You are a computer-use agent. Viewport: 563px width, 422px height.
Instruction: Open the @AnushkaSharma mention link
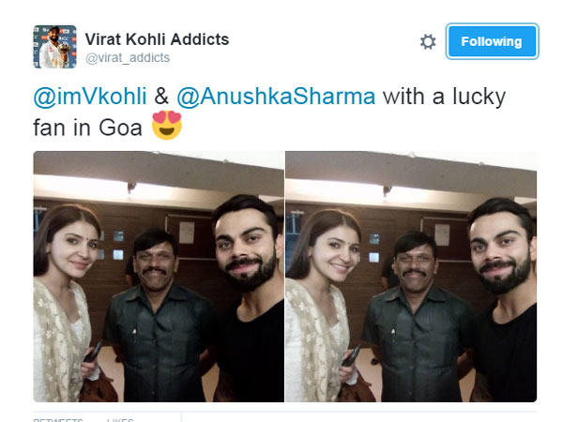tap(276, 97)
